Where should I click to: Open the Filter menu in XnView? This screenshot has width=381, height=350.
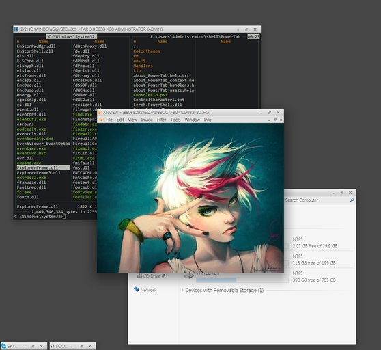tap(162, 120)
